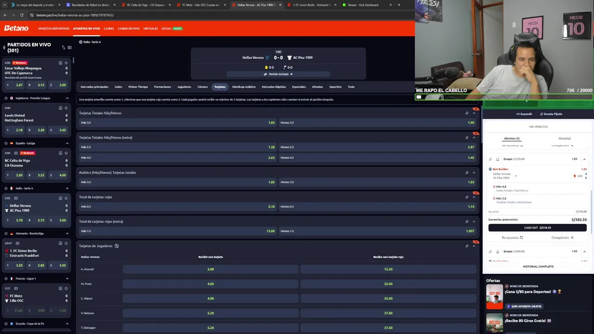Expand the Partido iniciado dropdown

(278, 74)
